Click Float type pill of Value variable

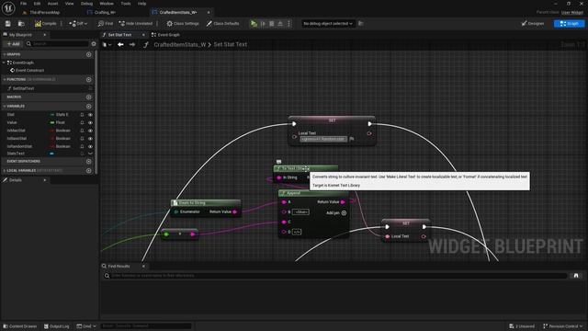point(57,122)
